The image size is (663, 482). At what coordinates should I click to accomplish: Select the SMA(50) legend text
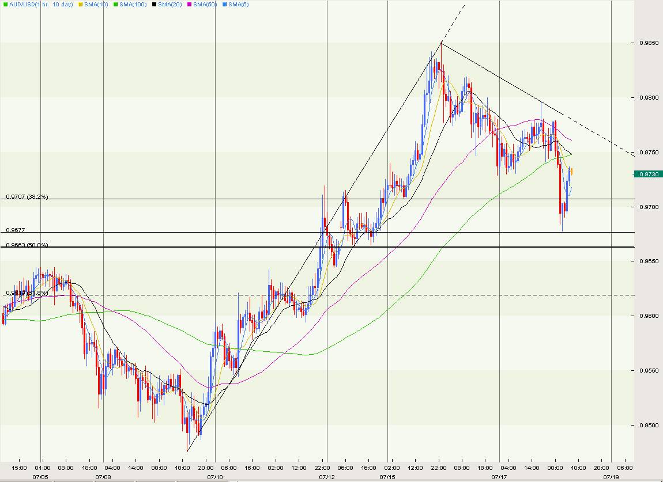[207, 5]
